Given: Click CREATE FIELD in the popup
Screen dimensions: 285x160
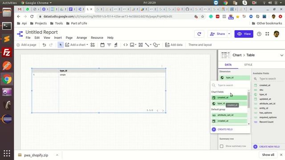Looking at the screenshot, I should click(x=222, y=129).
